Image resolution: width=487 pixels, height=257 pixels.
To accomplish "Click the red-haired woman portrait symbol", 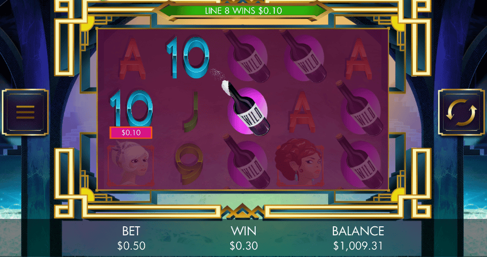I will 299,162.
